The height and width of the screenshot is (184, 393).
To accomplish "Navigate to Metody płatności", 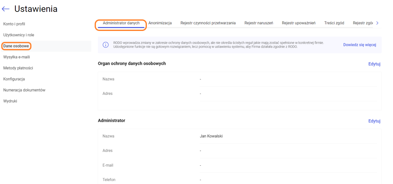I will tap(18, 68).
